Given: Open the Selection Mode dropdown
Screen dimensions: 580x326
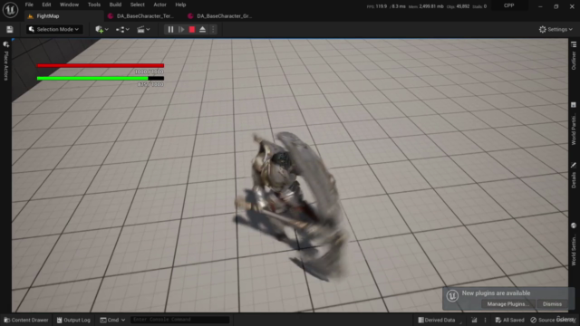Looking at the screenshot, I should click(54, 29).
